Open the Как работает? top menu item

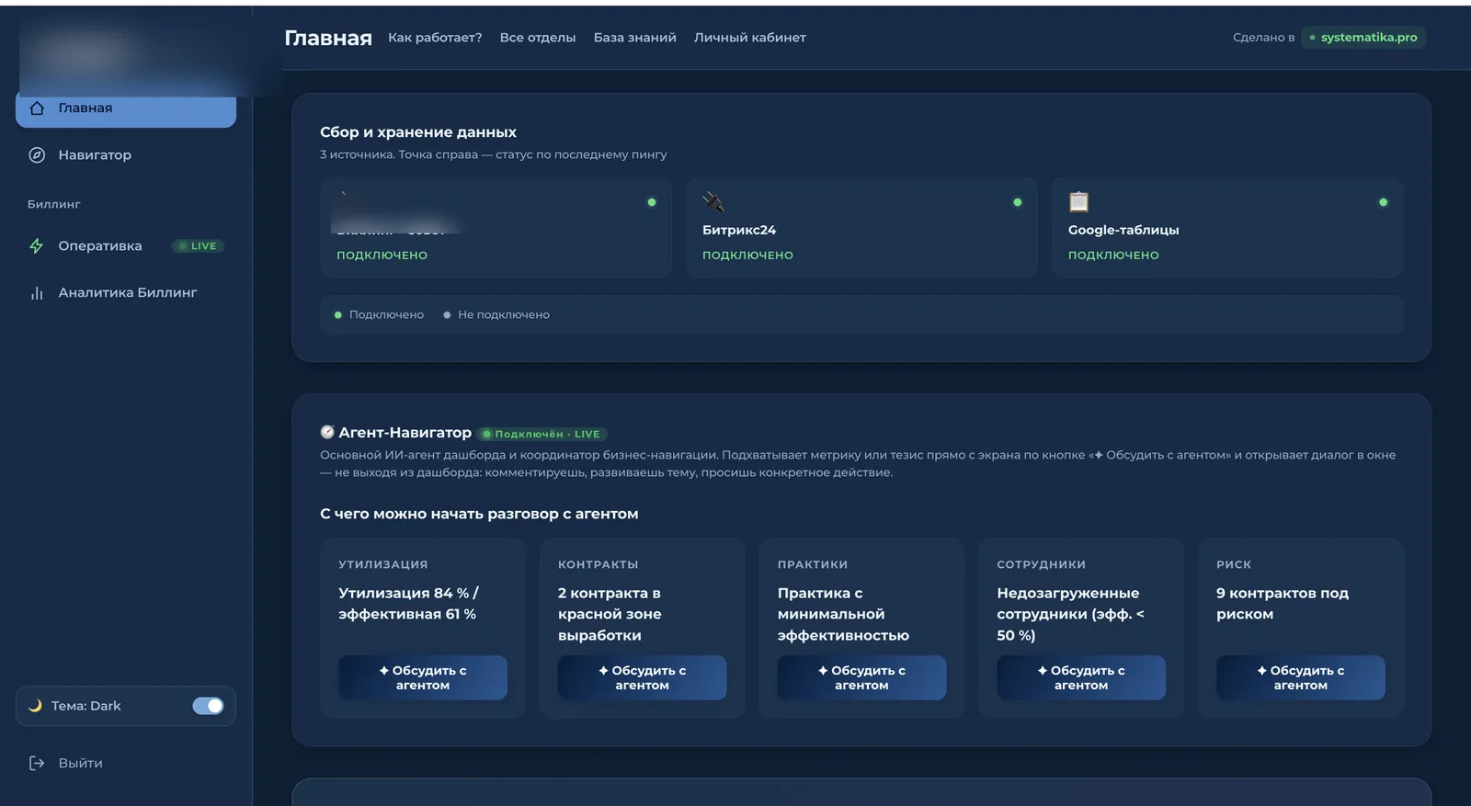click(435, 38)
